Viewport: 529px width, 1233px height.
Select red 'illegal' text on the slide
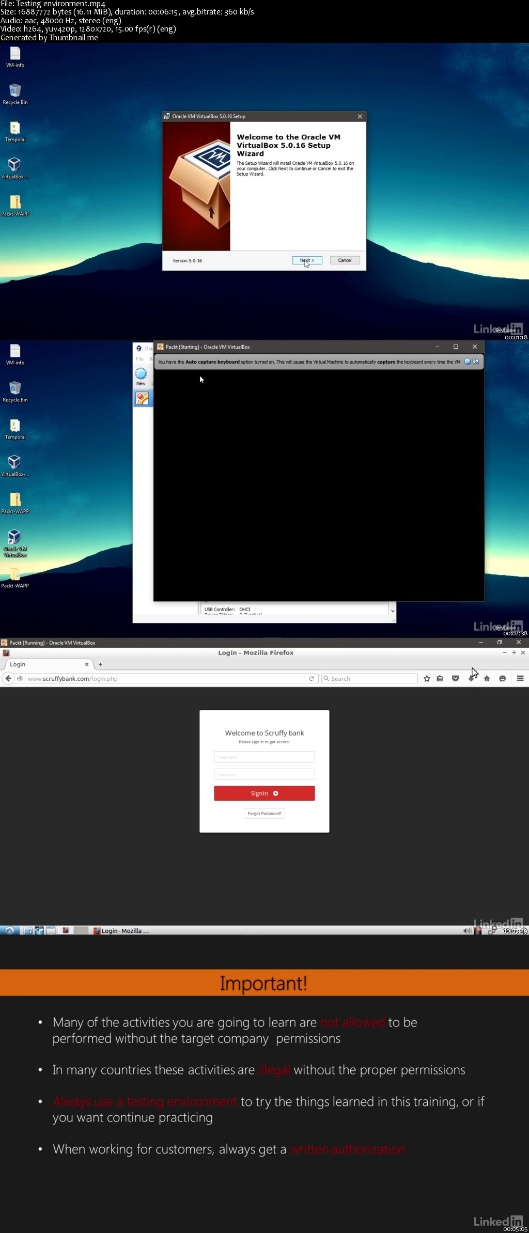(274, 1070)
